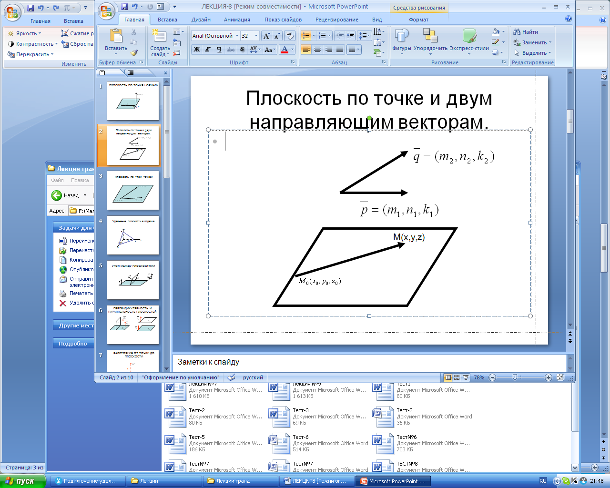Image resolution: width=610 pixels, height=488 pixels.
Task: Click the Increase List Level indent icon
Action: pyautogui.click(x=351, y=36)
